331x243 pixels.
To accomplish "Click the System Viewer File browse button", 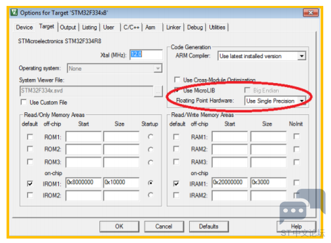I will pyautogui.click(x=158, y=91).
